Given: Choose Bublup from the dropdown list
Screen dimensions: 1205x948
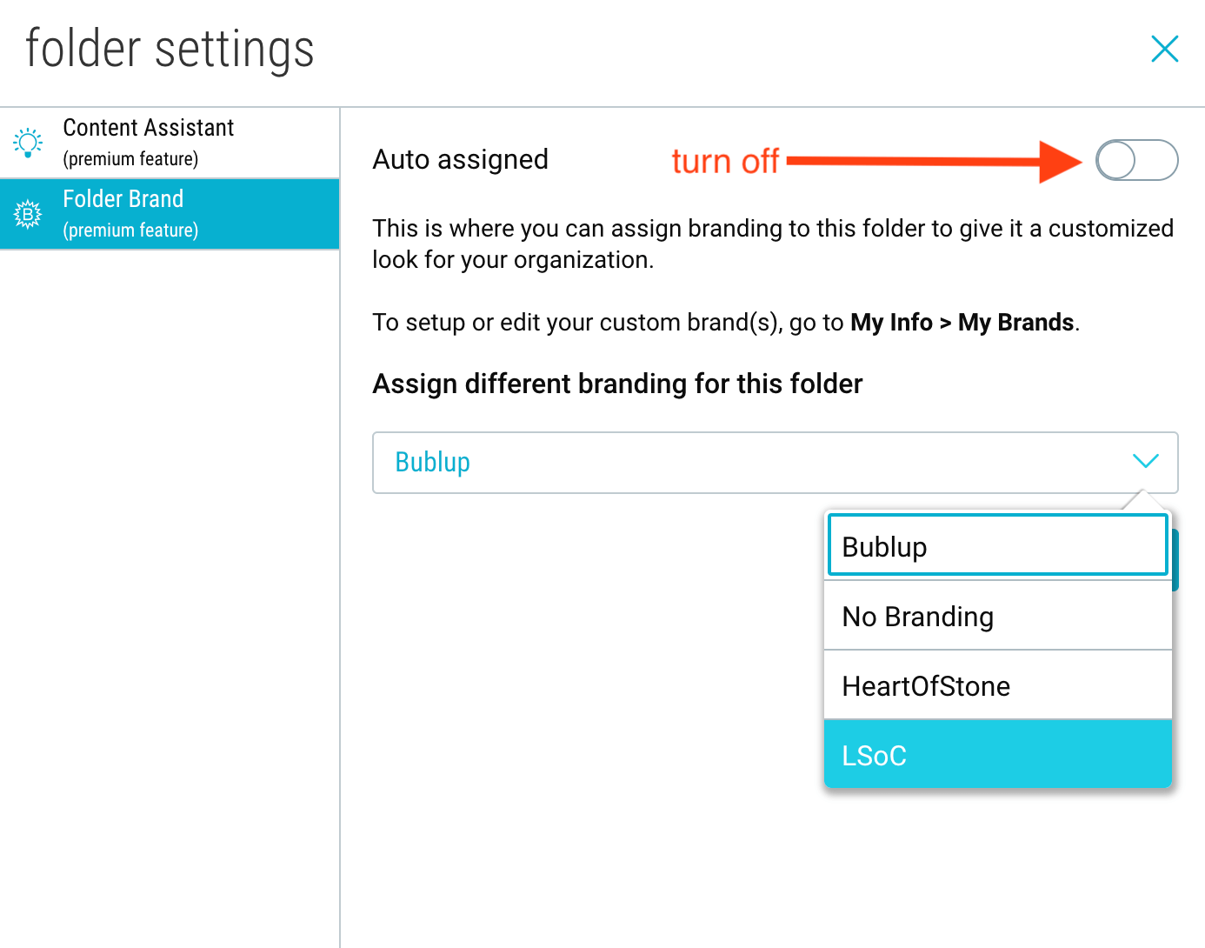Looking at the screenshot, I should 997,545.
